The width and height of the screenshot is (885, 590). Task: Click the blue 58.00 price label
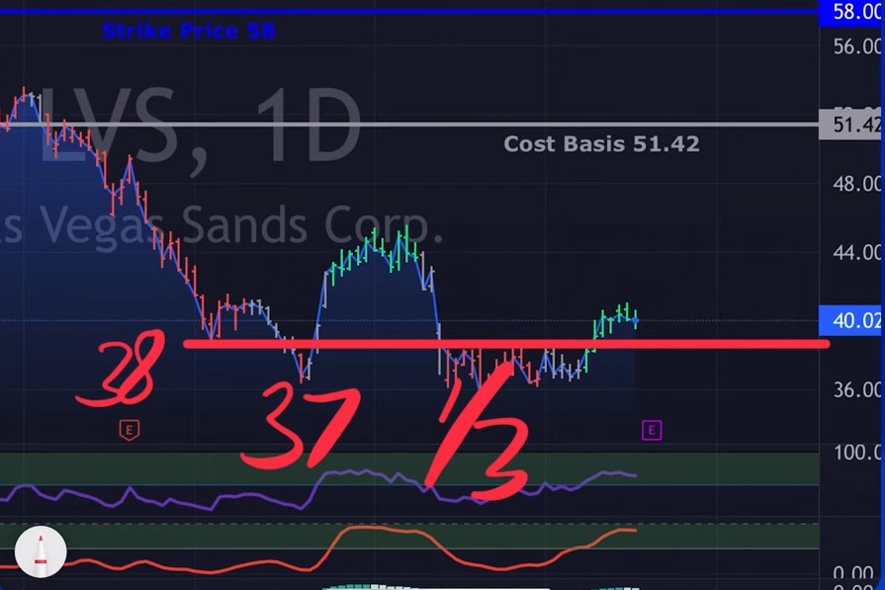[x=851, y=12]
